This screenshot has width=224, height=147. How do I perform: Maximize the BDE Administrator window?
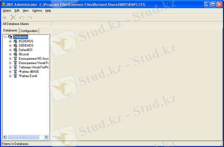coord(213,4)
